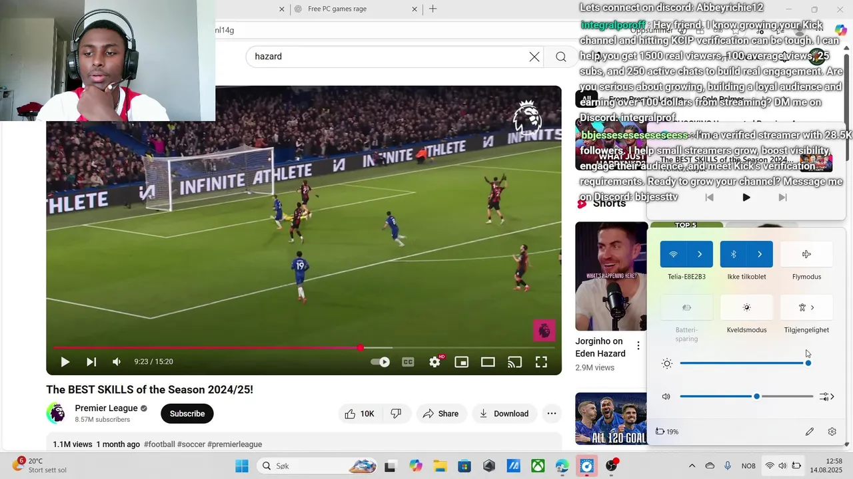The height and width of the screenshot is (479, 853).
Task: Click the taskbar Søk search box
Action: pos(316,466)
